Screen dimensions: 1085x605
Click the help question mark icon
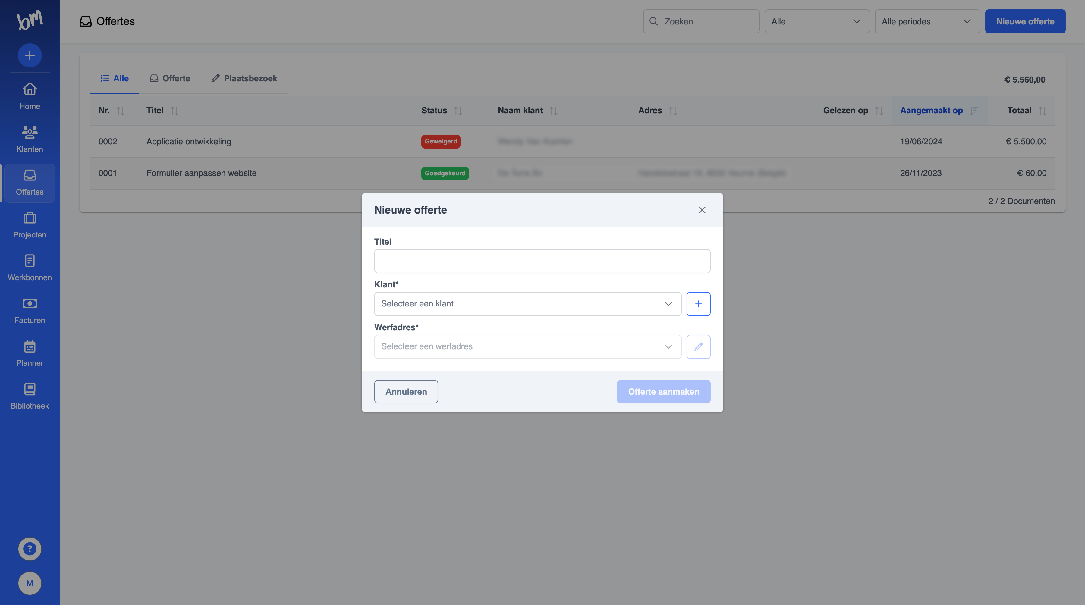point(30,549)
